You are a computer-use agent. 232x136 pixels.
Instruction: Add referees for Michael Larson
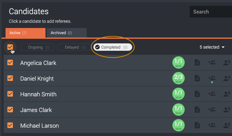[212, 125]
